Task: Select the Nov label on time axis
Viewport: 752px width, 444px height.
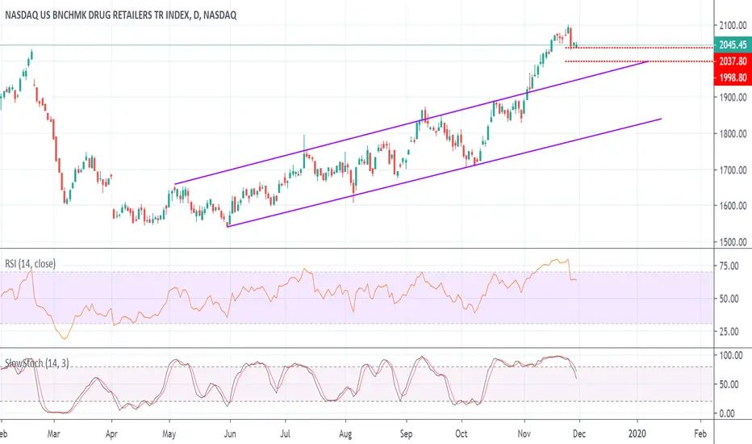Action: point(524,434)
